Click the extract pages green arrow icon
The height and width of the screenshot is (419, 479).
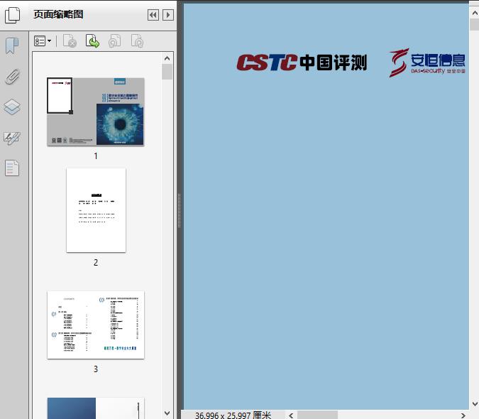pos(92,41)
